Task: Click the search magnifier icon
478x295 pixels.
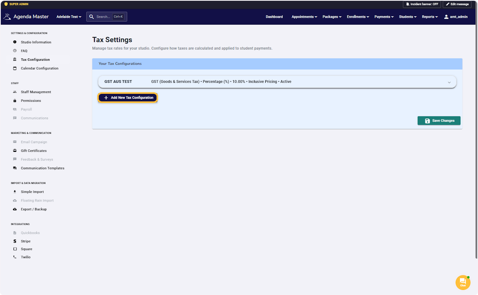Action: (92, 17)
